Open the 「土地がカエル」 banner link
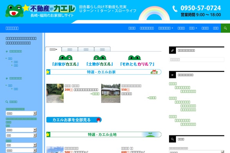This screenshot has height=153, width=230. (100, 64)
